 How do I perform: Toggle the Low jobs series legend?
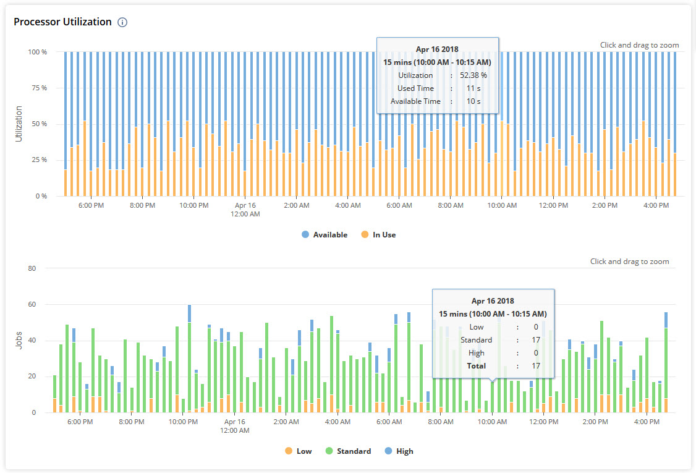click(x=299, y=451)
